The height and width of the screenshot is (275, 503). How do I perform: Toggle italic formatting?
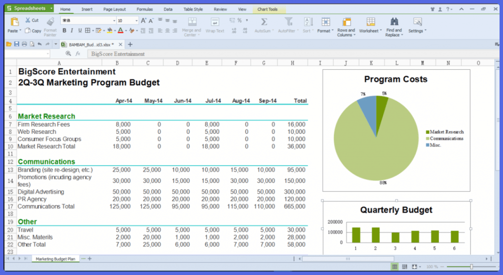pos(72,31)
